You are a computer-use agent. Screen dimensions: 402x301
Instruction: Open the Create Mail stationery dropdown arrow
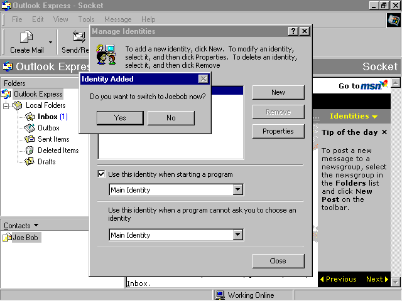coord(50,42)
